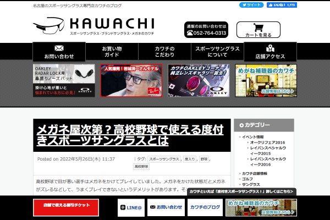The width and height of the screenshot is (330, 220).
Task: Select ゴルフ category
Action: [x=248, y=179]
